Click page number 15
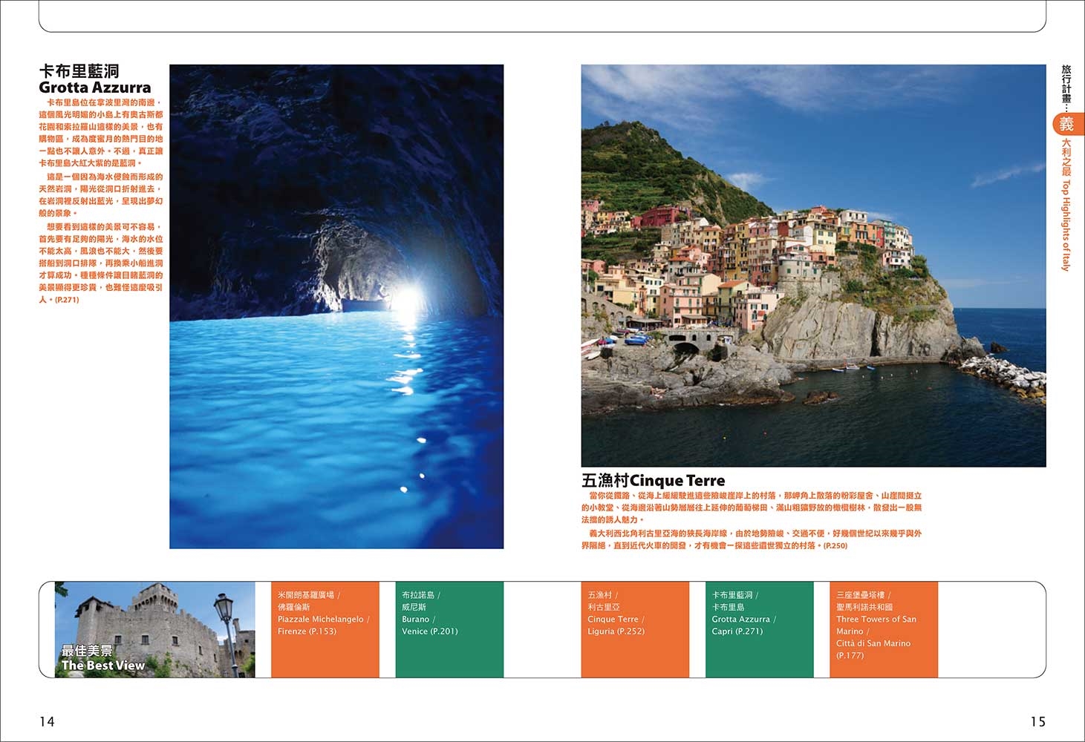This screenshot has height=742, width=1085. [1037, 721]
